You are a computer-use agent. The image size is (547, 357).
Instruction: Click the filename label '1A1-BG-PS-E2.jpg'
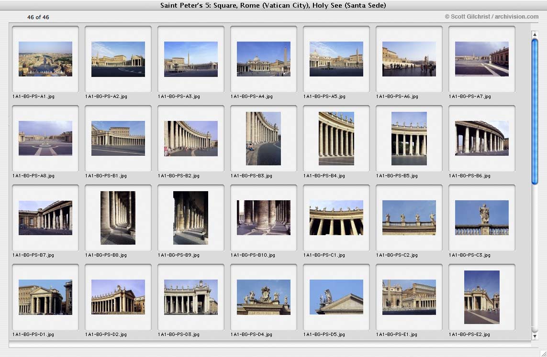pyautogui.click(x=469, y=335)
